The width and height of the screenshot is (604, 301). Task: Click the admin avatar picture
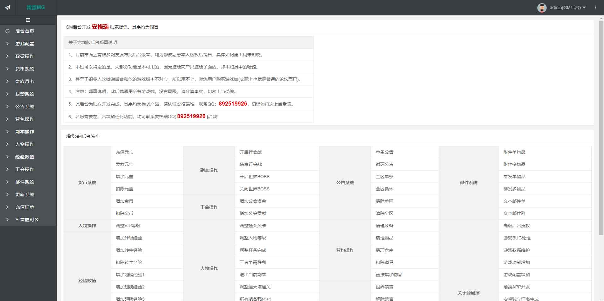coord(542,8)
